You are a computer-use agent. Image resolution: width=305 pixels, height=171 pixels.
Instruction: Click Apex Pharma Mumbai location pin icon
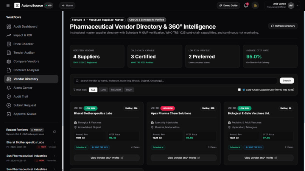click(152, 127)
